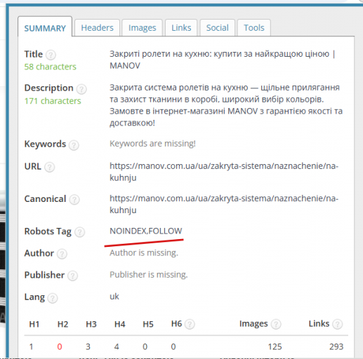363x359 pixels.
Task: Click the Keywords field label
Action: [x=45, y=144]
